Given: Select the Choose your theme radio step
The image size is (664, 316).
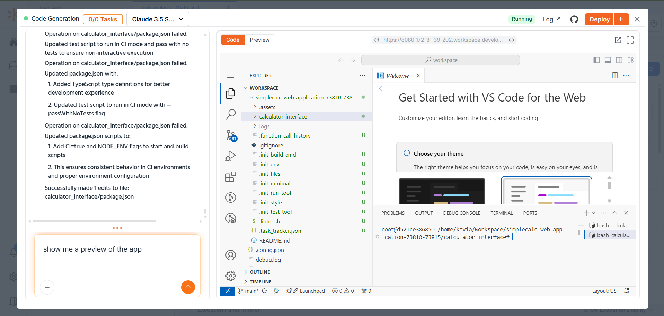Looking at the screenshot, I should click(x=407, y=153).
